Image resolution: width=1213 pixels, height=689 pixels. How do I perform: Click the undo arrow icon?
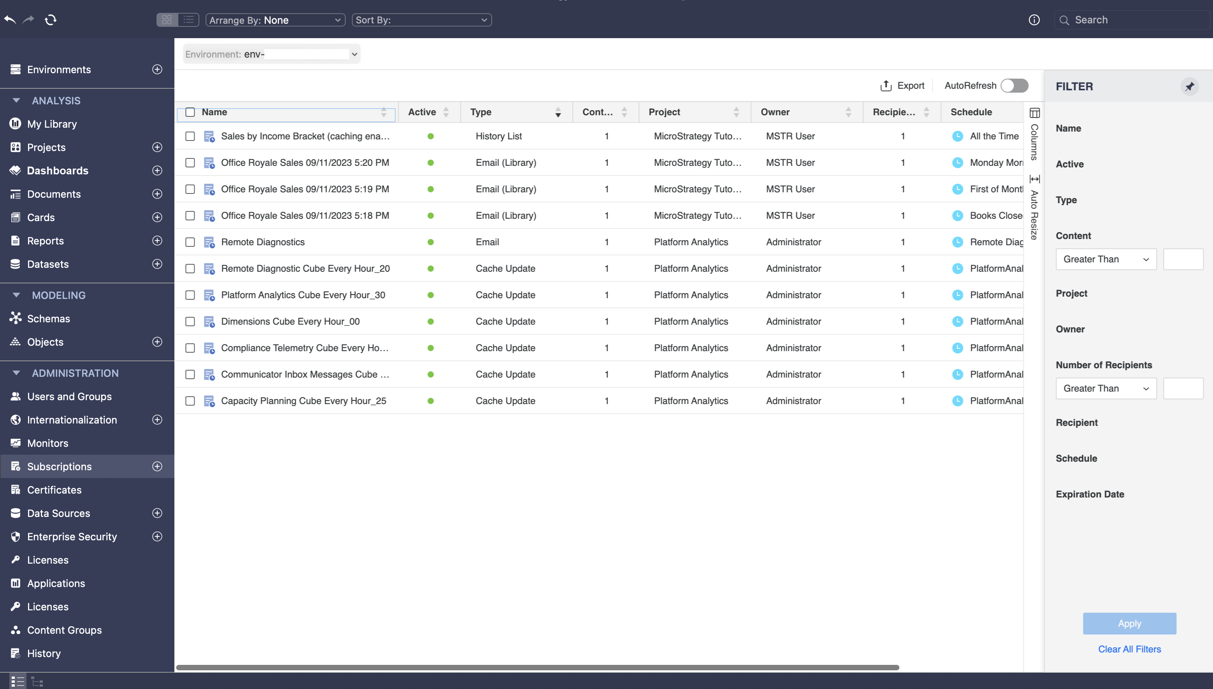point(10,20)
